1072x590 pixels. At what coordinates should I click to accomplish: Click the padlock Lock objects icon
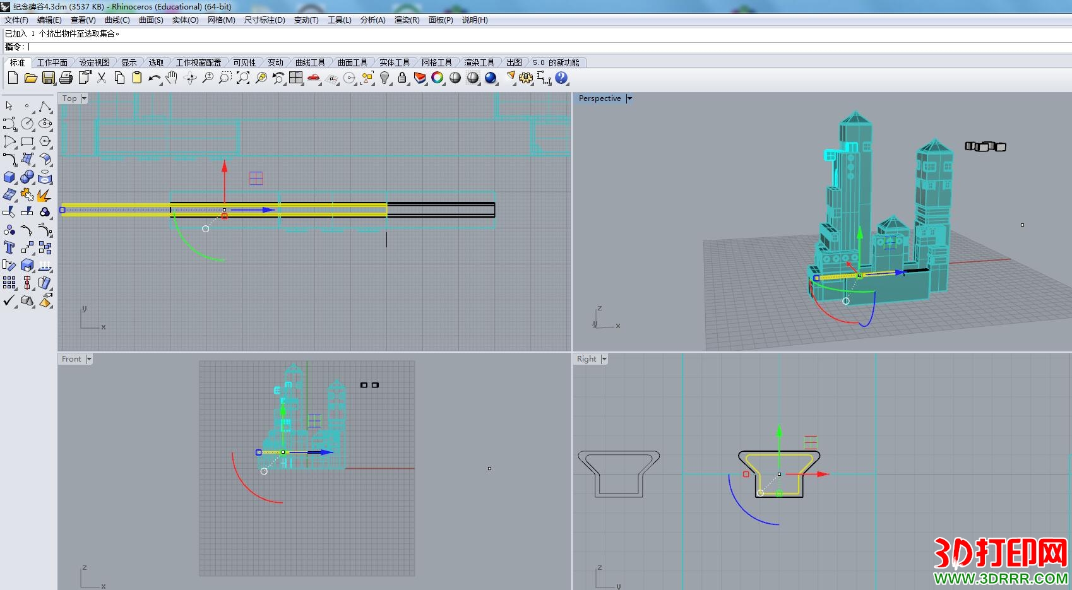pyautogui.click(x=402, y=78)
